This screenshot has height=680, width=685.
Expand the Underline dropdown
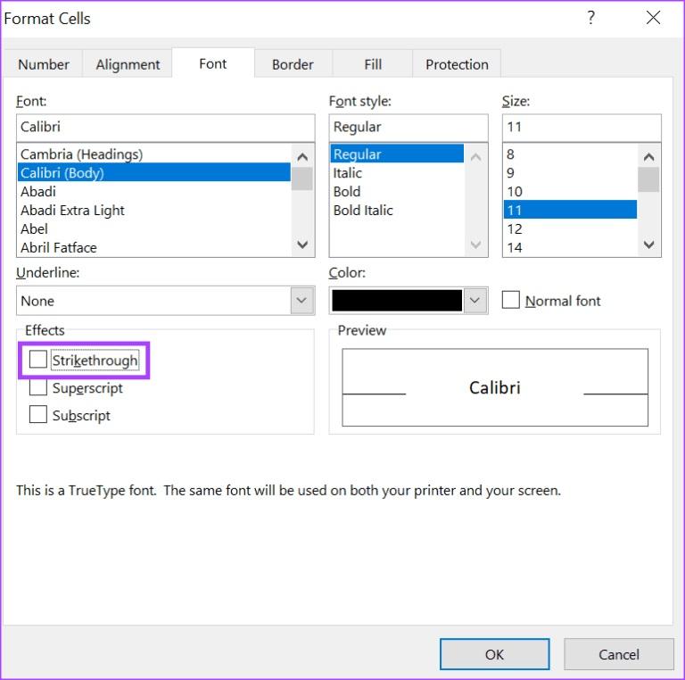coord(301,300)
